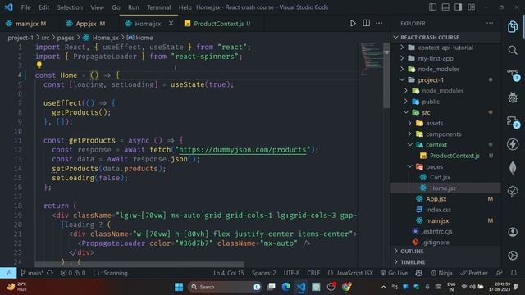This screenshot has width=525, height=295.
Task: Click main branch in status bar
Action: (32, 273)
